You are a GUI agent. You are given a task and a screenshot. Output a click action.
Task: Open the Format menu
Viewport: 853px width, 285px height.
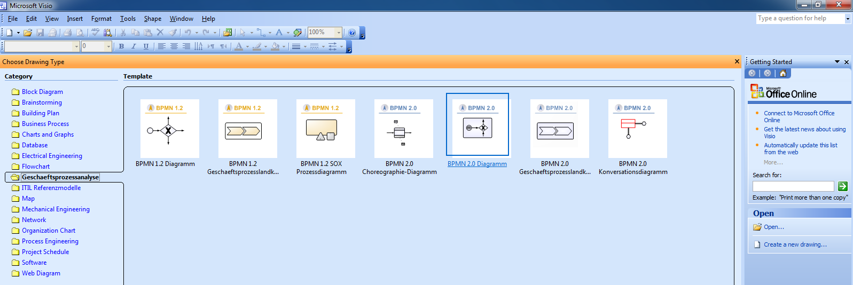coord(101,19)
